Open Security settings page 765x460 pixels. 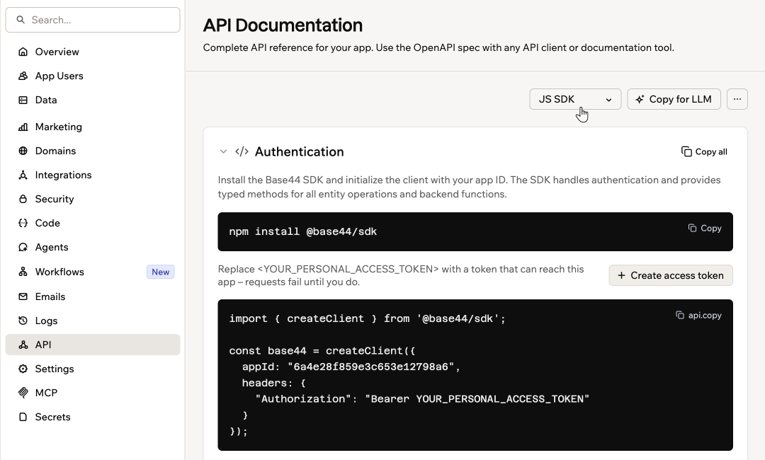[x=93, y=199]
